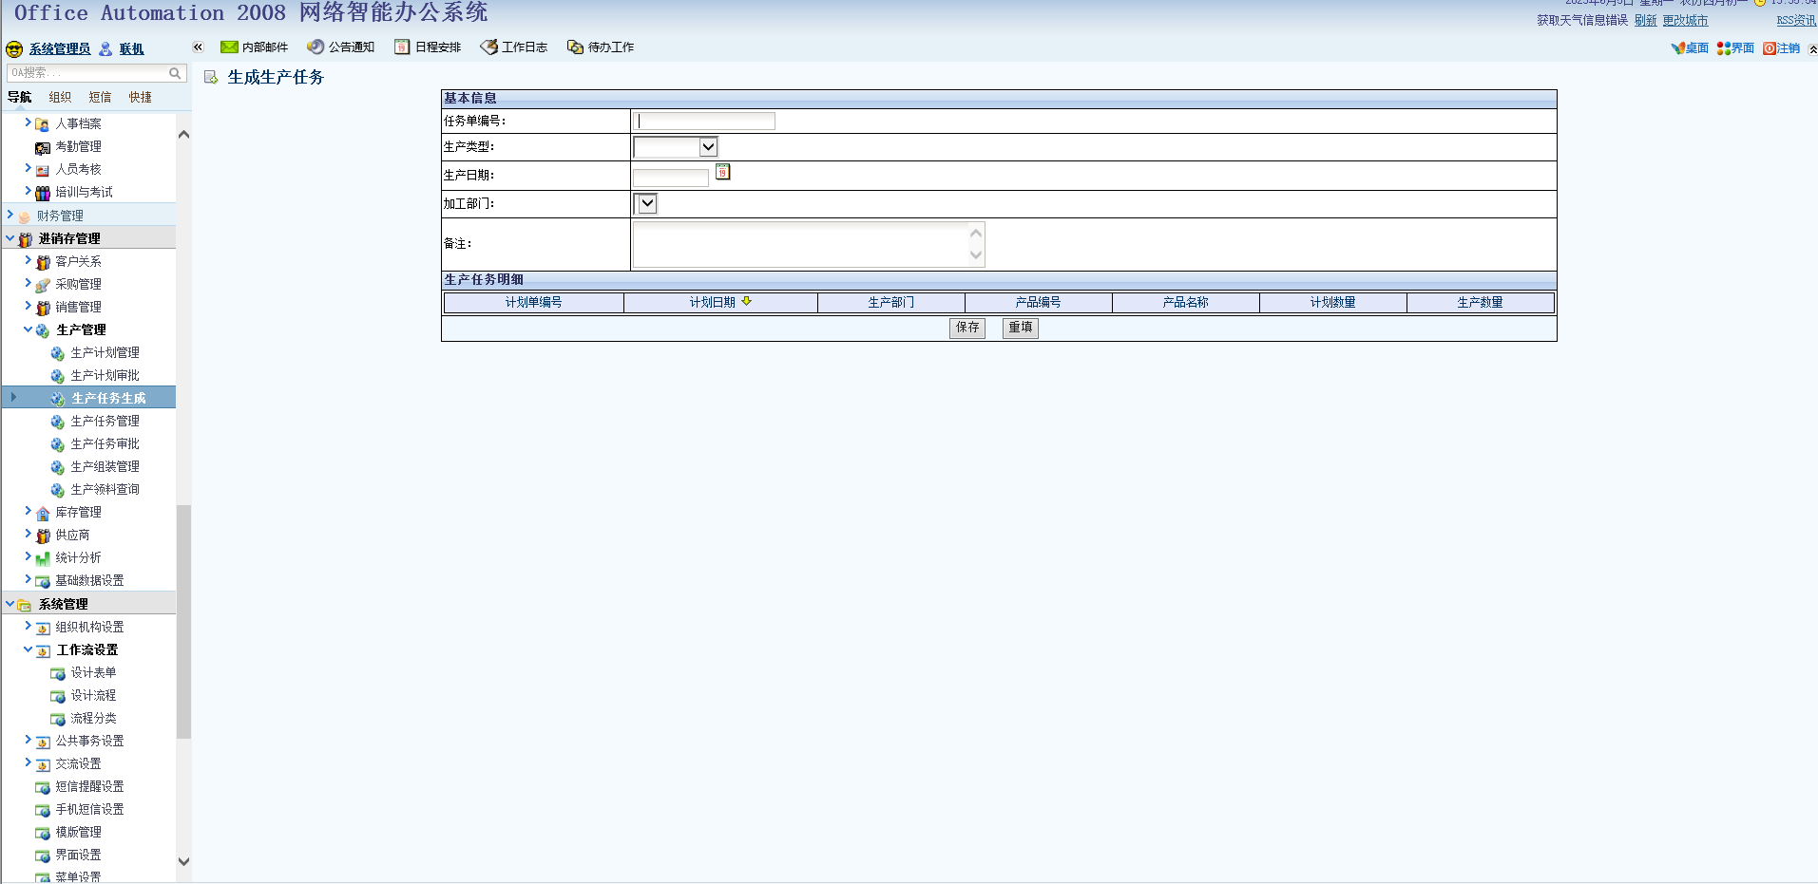Collapse the 进销存管理 section
Viewport: 1818px width, 884px height.
click(x=10, y=238)
